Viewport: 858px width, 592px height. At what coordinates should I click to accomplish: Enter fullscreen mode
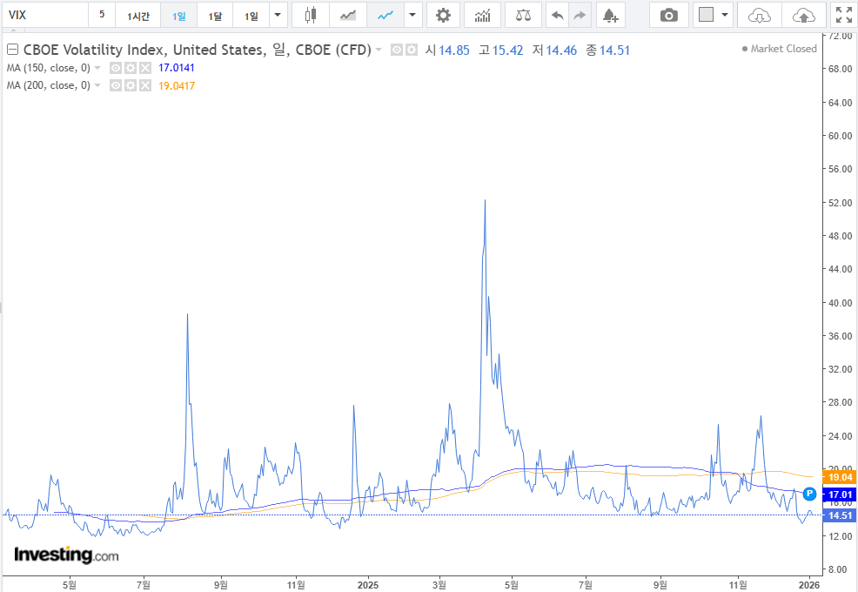tap(844, 15)
